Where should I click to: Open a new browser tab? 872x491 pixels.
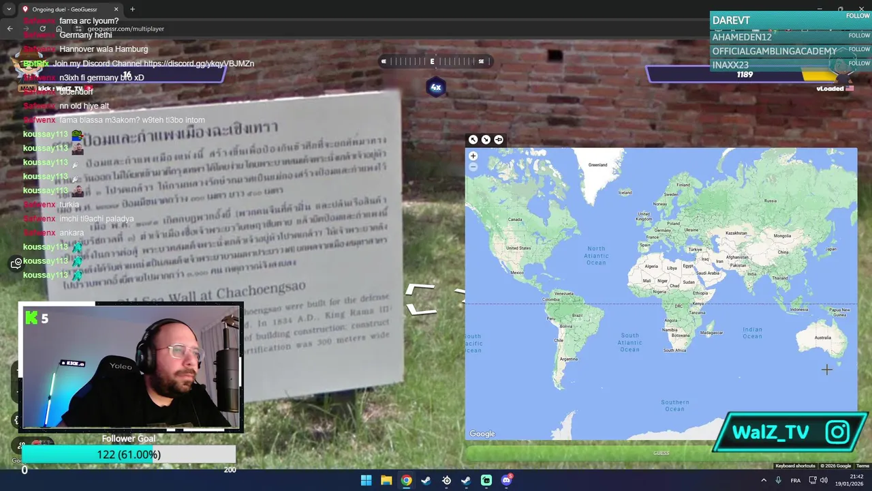(132, 10)
